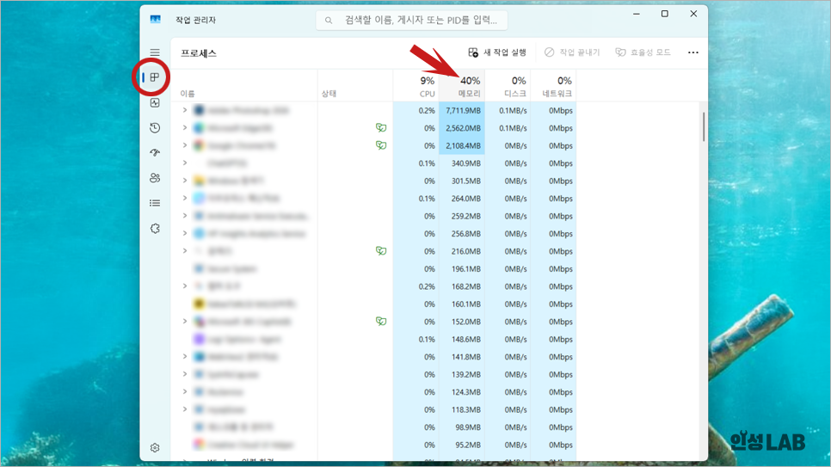Expand the process row using 216.0MB
This screenshot has width=831, height=467.
[185, 251]
